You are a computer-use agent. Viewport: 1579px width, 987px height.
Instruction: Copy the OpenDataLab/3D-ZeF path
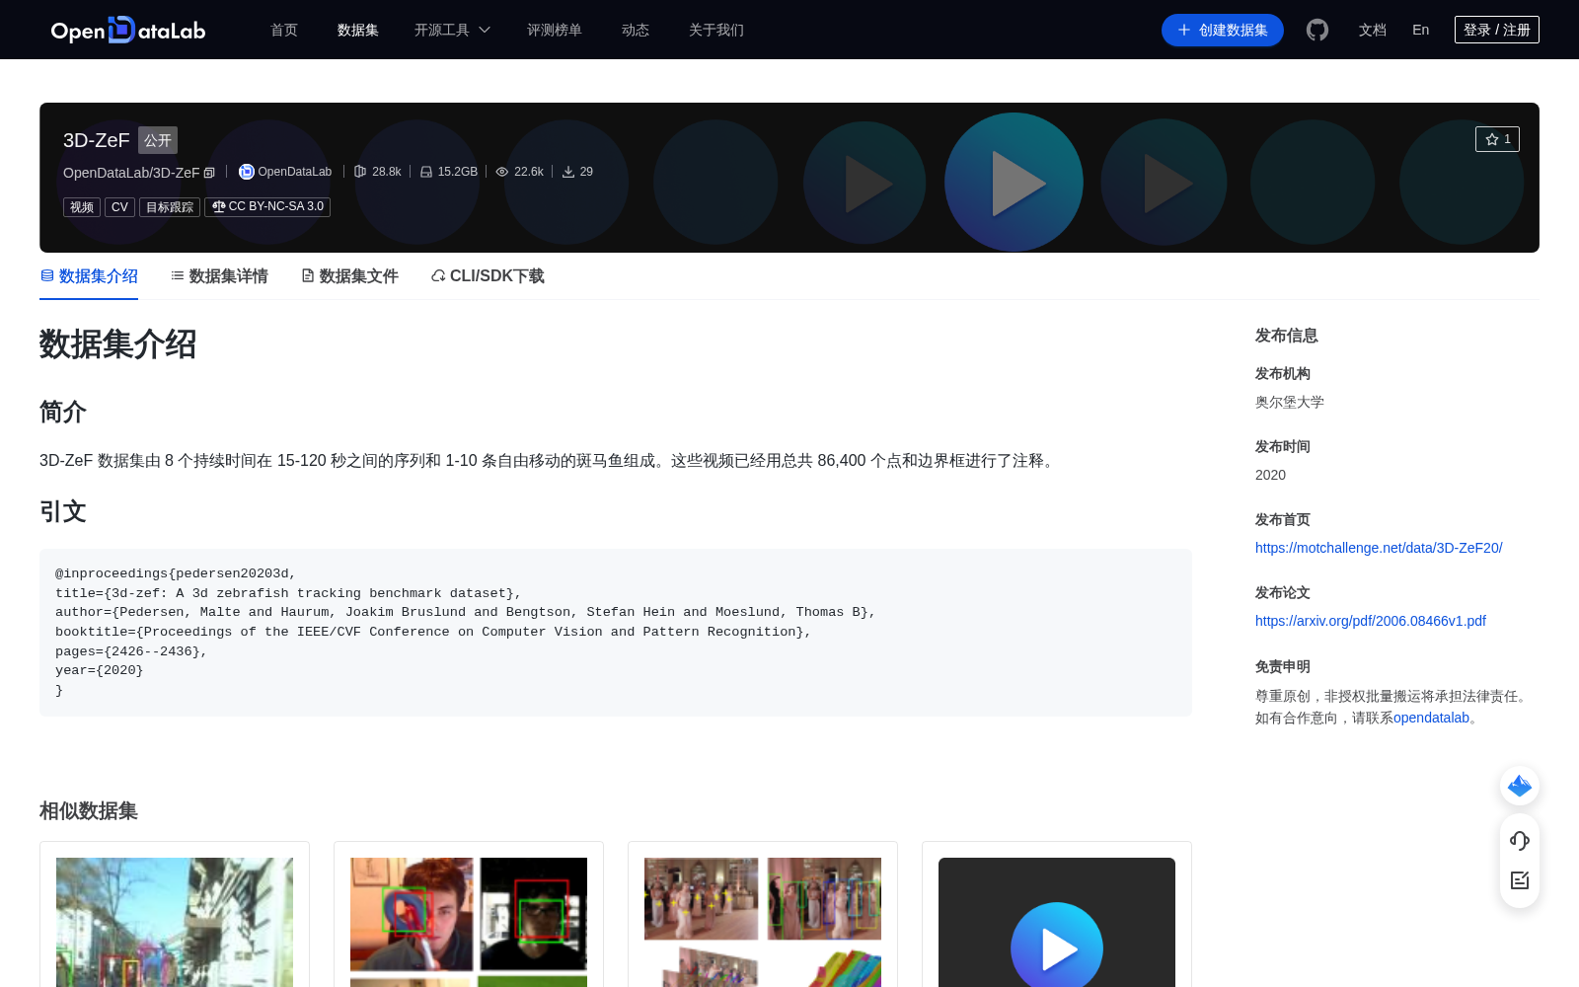coord(209,173)
